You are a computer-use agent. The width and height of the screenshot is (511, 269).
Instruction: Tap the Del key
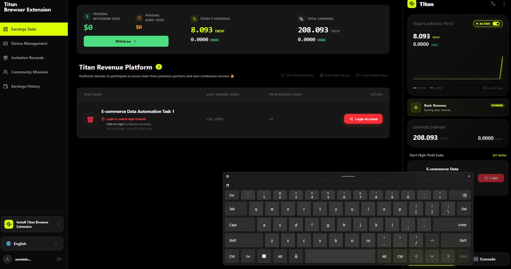pyautogui.click(x=464, y=209)
